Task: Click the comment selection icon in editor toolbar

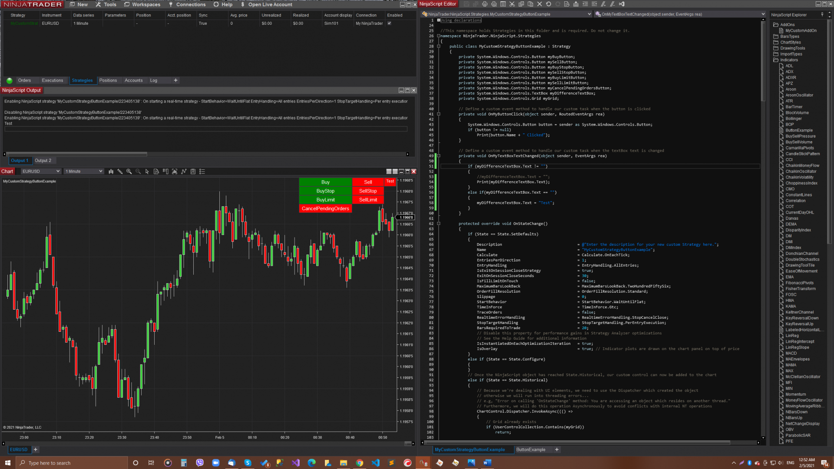Action: [x=603, y=4]
